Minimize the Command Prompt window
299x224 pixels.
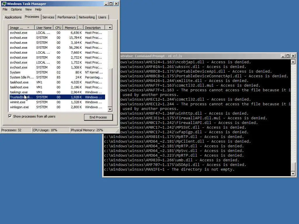pos(283,56)
